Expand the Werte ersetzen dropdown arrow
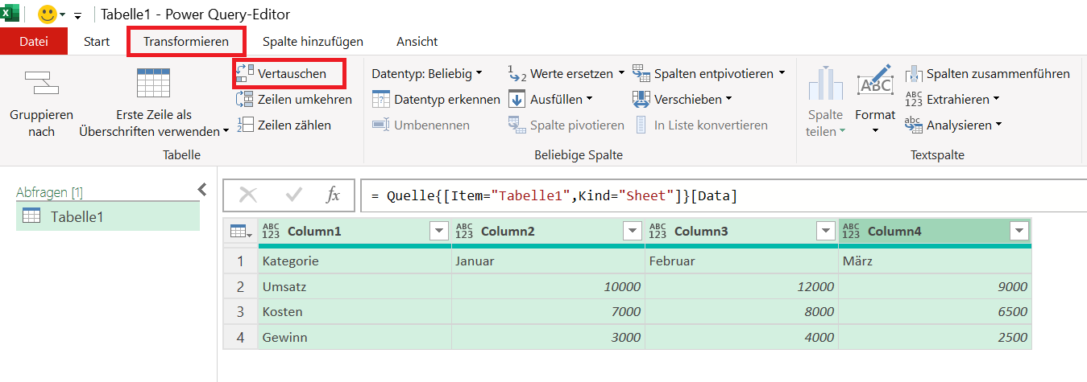The image size is (1087, 382). tap(621, 73)
